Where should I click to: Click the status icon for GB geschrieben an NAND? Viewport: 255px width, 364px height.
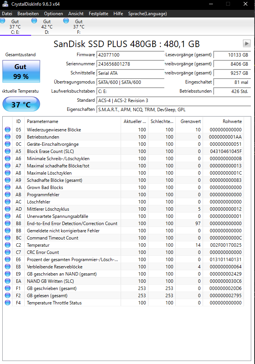click(x=8, y=274)
